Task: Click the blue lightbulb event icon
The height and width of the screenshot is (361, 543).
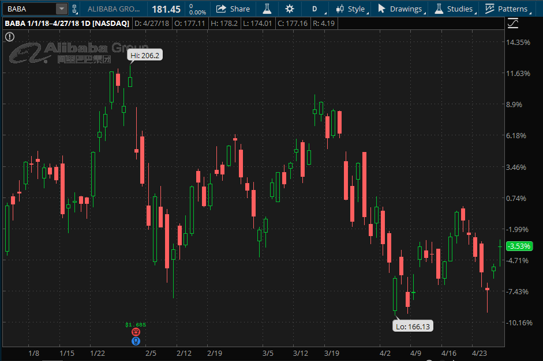Action: 136,341
